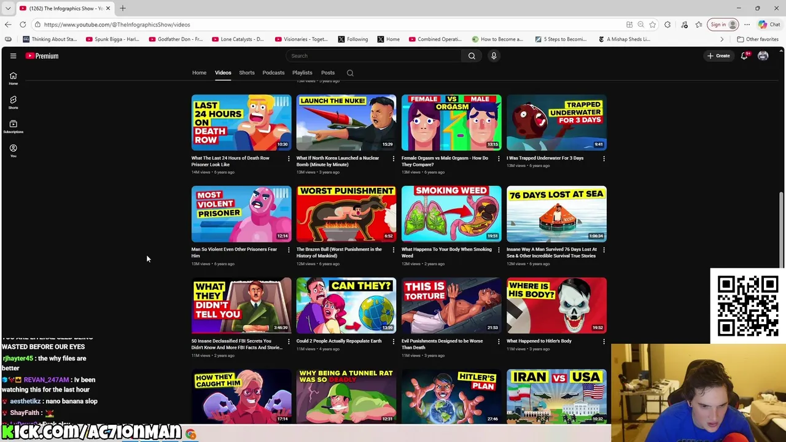Switch to the channel Home tab
This screenshot has width=786, height=442.
(199, 73)
